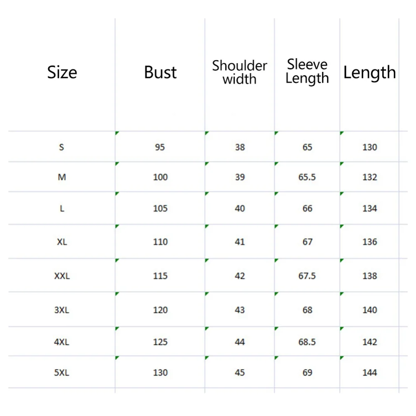416x416 pixels.
Task: Select the cell containing 65.5
Action: coord(307,177)
